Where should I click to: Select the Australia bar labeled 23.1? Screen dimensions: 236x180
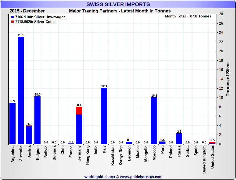21,90
